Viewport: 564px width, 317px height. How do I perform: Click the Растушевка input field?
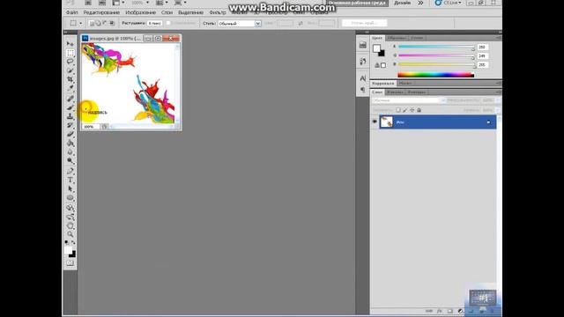[x=155, y=23]
